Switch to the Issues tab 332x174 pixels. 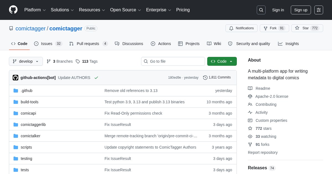pyautogui.click(x=48, y=44)
